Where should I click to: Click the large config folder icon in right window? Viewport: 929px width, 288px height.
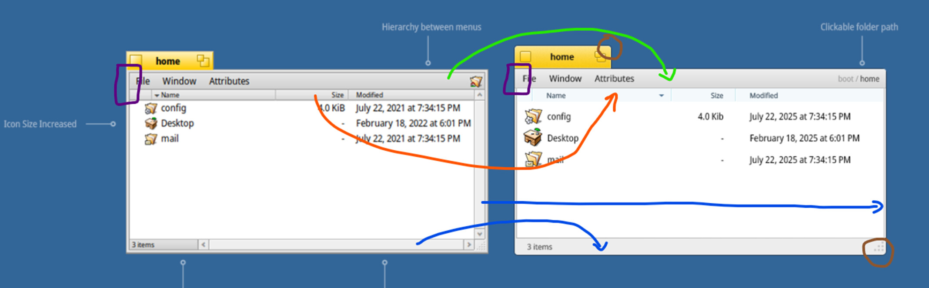(533, 116)
